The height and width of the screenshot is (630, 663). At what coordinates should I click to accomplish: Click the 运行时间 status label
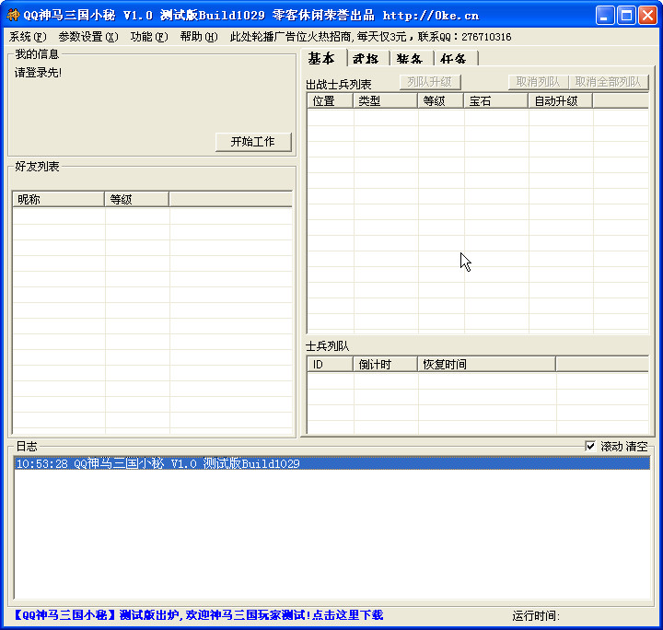(536, 615)
